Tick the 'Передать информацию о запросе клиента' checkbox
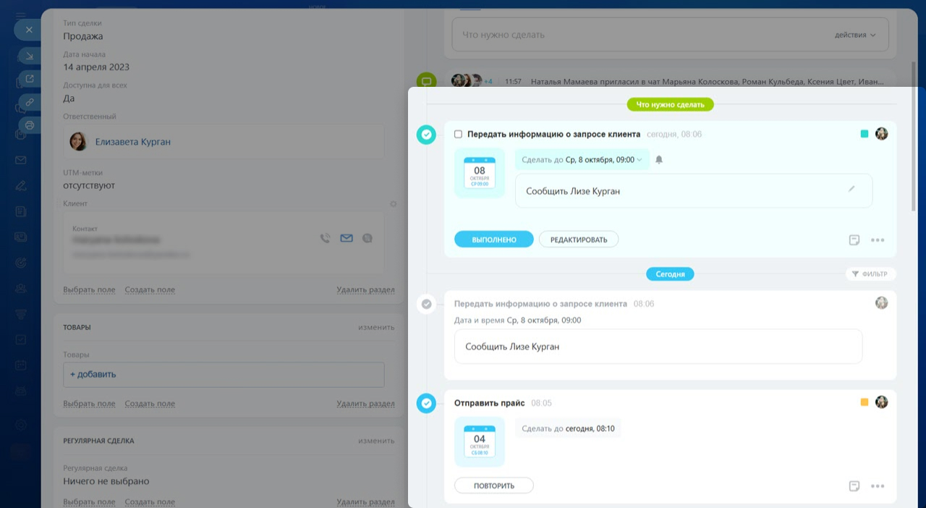The image size is (926, 508). tap(458, 135)
